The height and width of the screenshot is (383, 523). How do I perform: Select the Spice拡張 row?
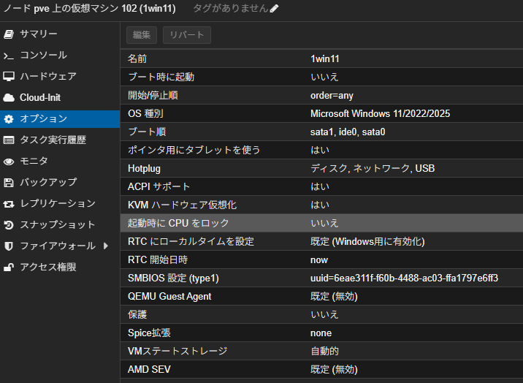pos(321,333)
